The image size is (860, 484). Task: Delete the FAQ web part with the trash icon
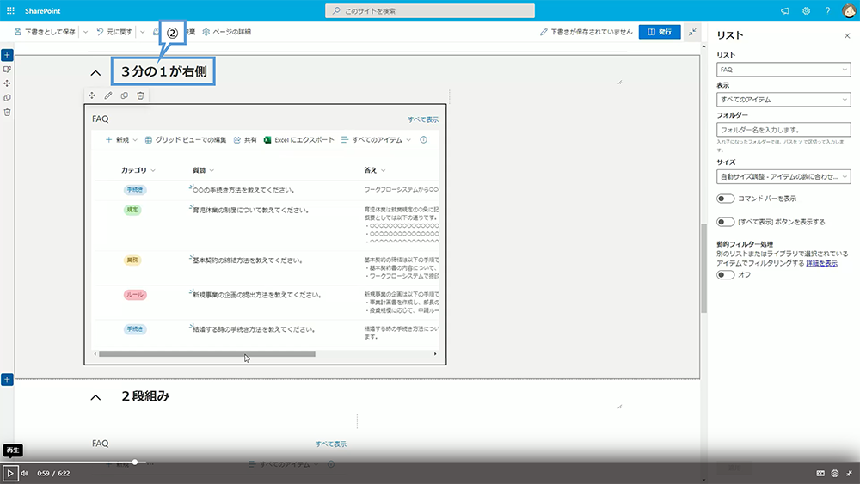(140, 95)
